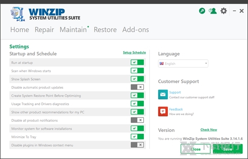248x159 pixels.
Task: Click the settings gear icon
Action: pyautogui.click(x=224, y=11)
